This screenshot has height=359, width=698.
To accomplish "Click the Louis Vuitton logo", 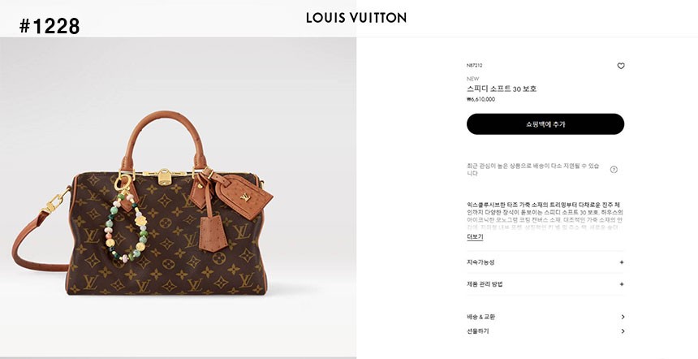I will click(x=356, y=18).
